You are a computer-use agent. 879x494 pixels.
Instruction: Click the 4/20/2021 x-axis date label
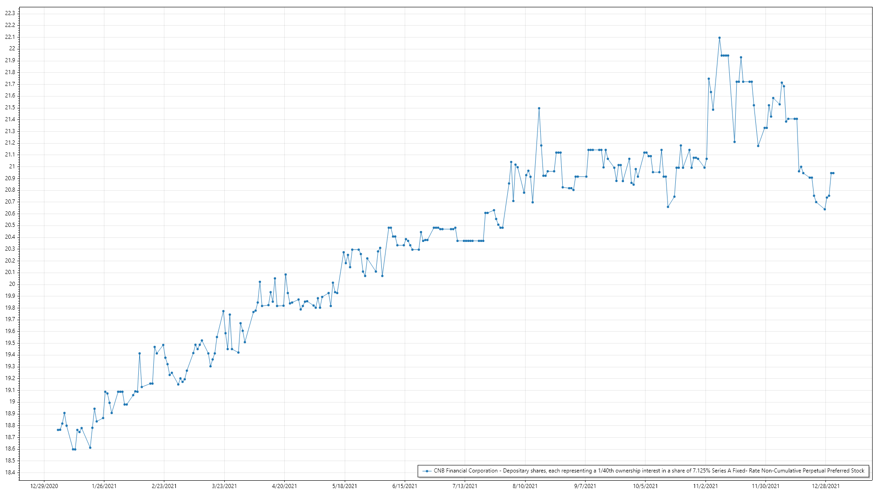284,486
